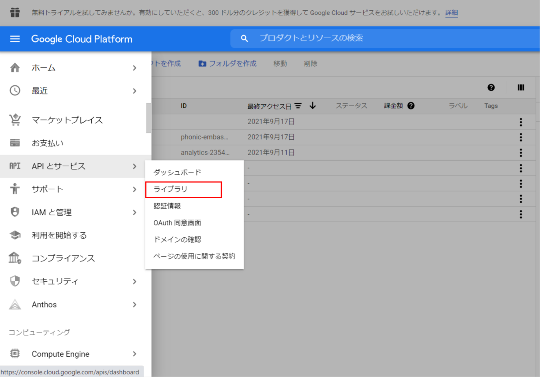Click the billing card icon beside お支払い
540x377 pixels.
pos(15,143)
